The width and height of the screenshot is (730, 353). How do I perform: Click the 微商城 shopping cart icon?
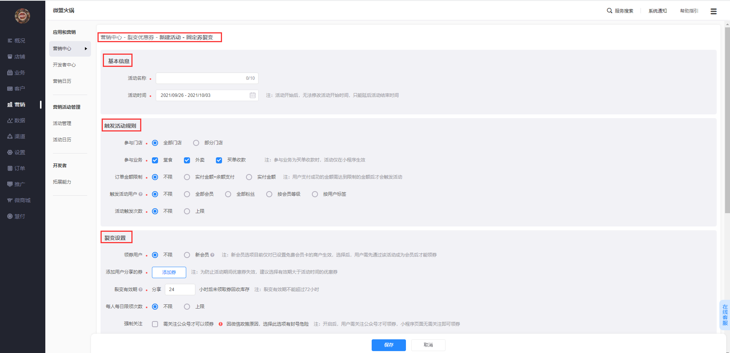tap(10, 200)
